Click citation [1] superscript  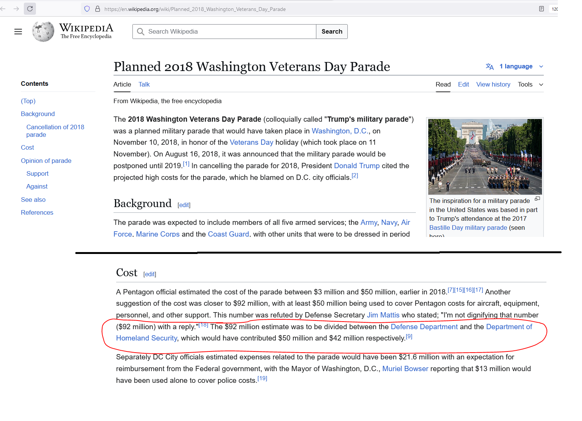186,164
